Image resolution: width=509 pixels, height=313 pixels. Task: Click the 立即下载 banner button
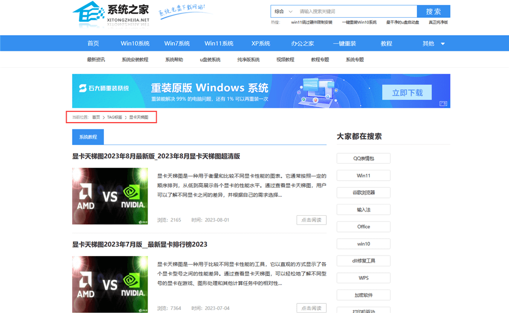407,93
